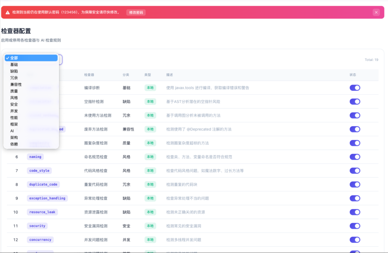Click the warning triangle icon in banner

[x=8, y=12]
